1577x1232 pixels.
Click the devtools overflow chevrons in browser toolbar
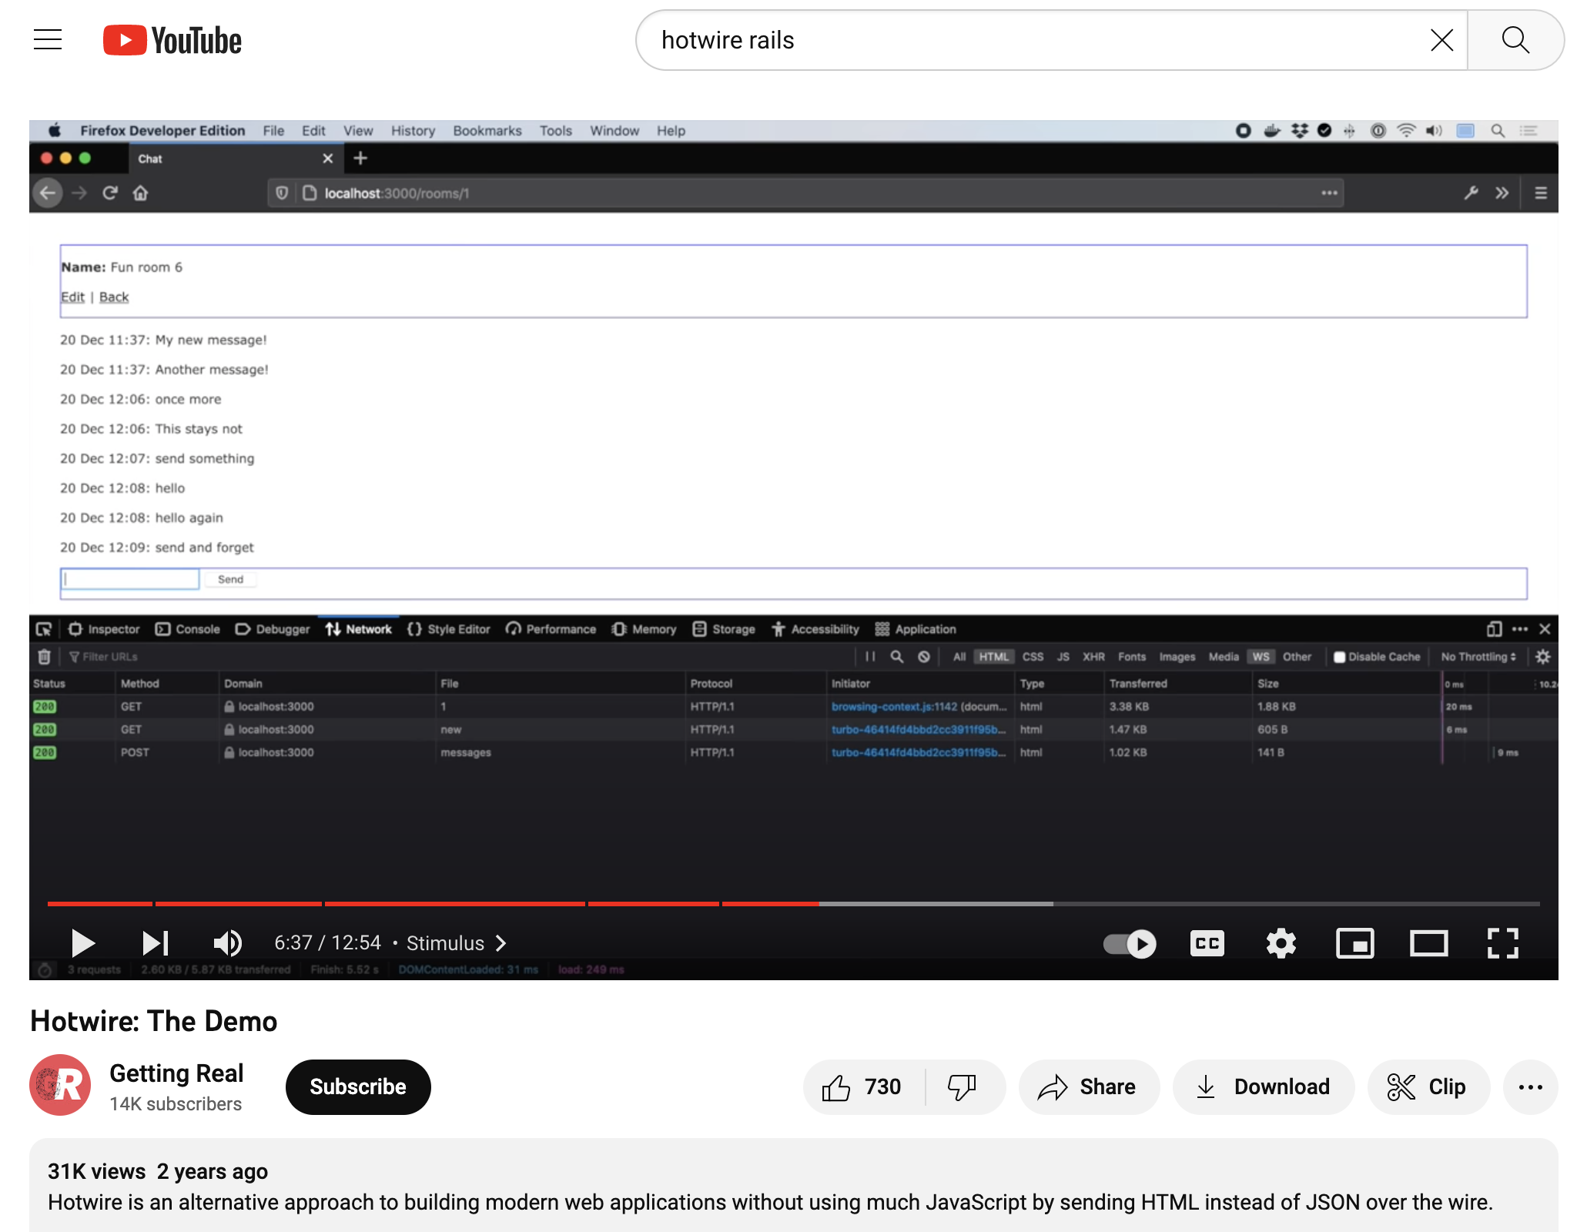(x=1502, y=193)
